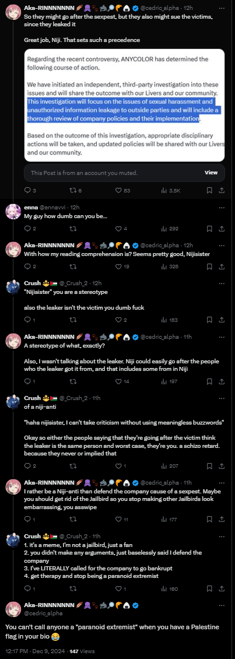
Task: Reply to Crush's "of a niji-anti" post
Action: click(x=28, y=465)
